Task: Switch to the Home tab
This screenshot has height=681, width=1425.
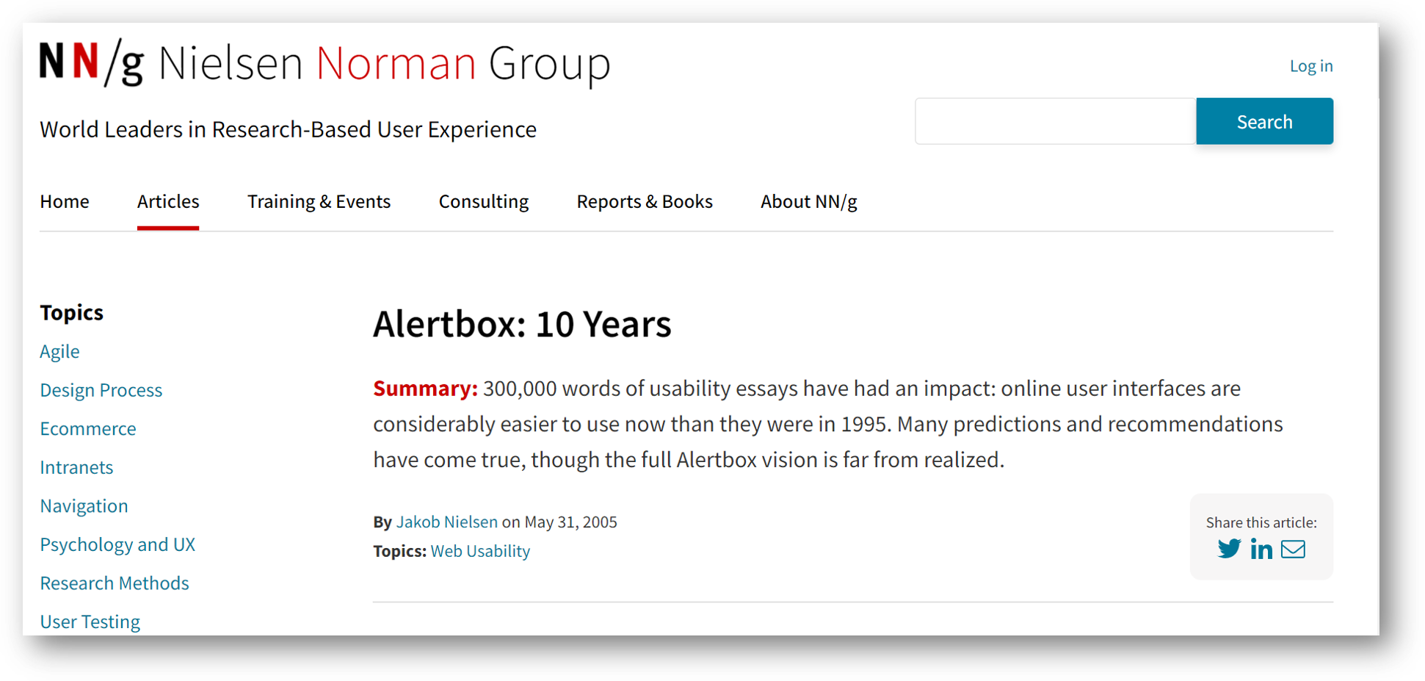Action: coord(65,201)
